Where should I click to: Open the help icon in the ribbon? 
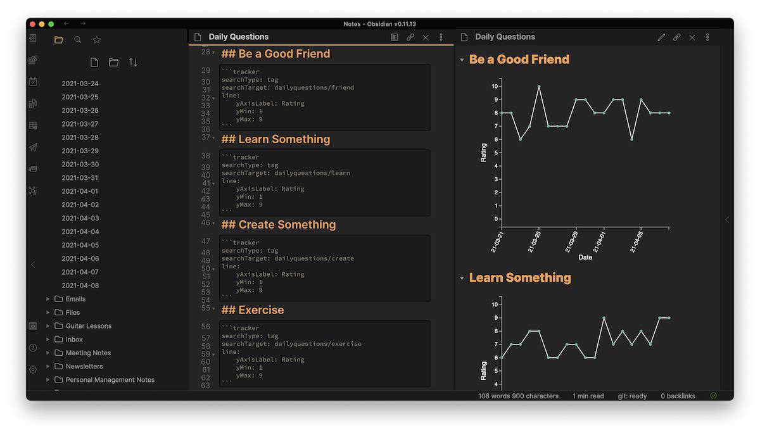pos(33,348)
